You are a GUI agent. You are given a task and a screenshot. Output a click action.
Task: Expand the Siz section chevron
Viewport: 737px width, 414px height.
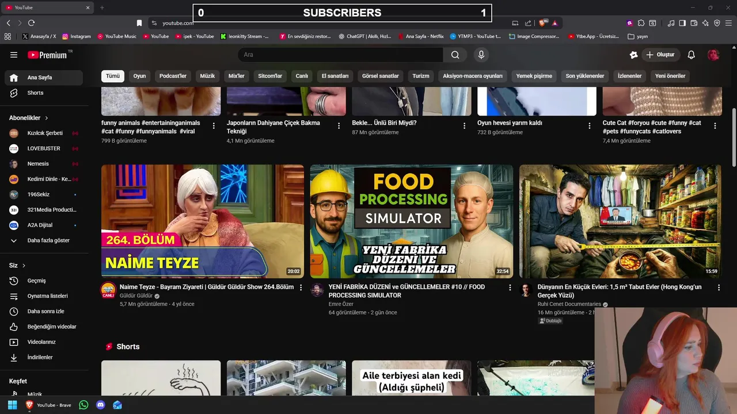coord(24,266)
